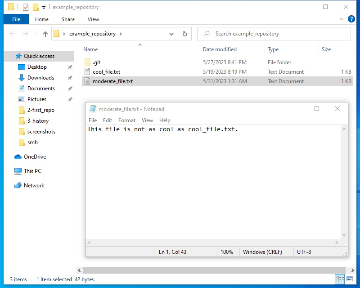Open the smh folder in sidebar
The width and height of the screenshot is (360, 288).
coord(32,142)
